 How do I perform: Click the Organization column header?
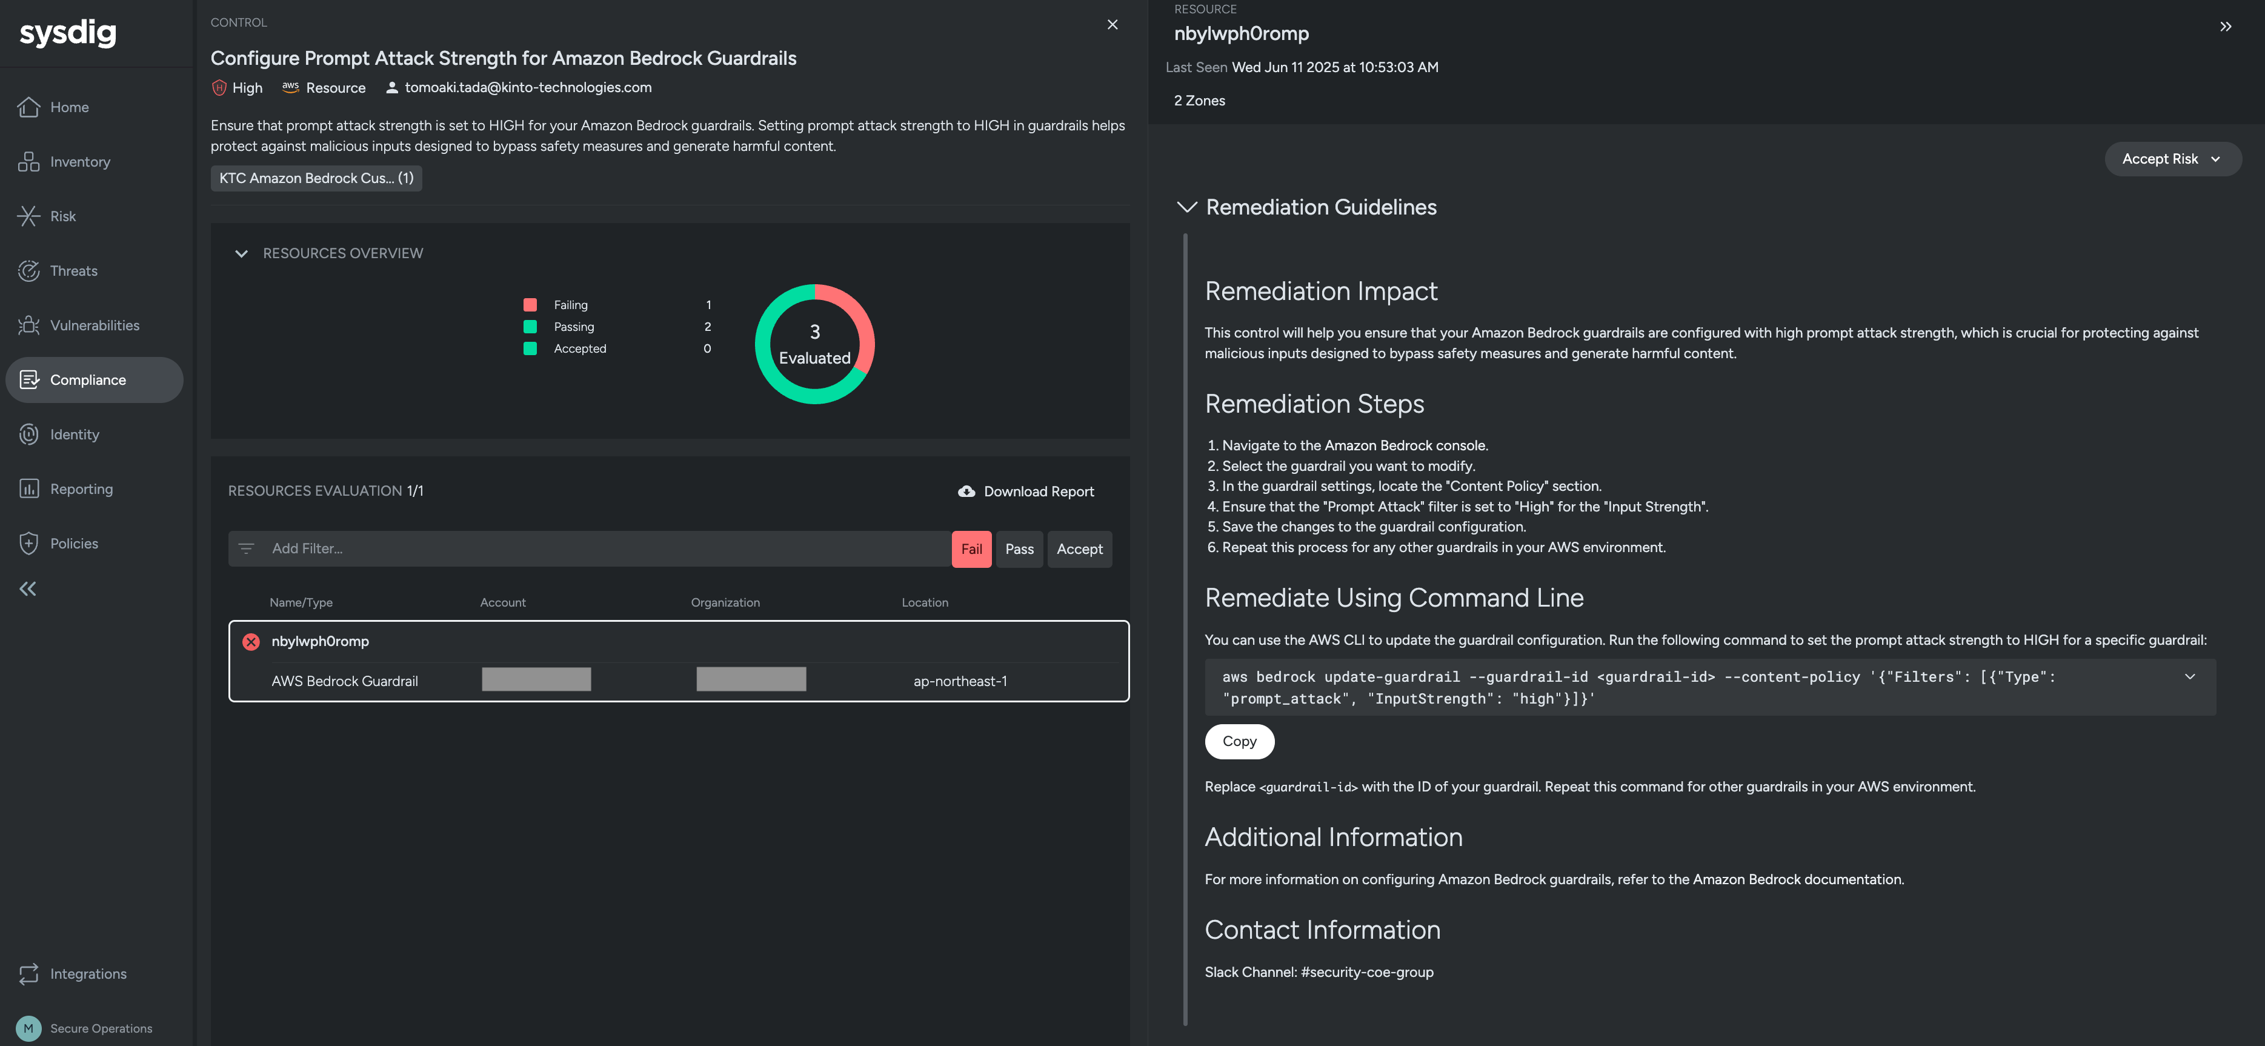pyautogui.click(x=725, y=602)
